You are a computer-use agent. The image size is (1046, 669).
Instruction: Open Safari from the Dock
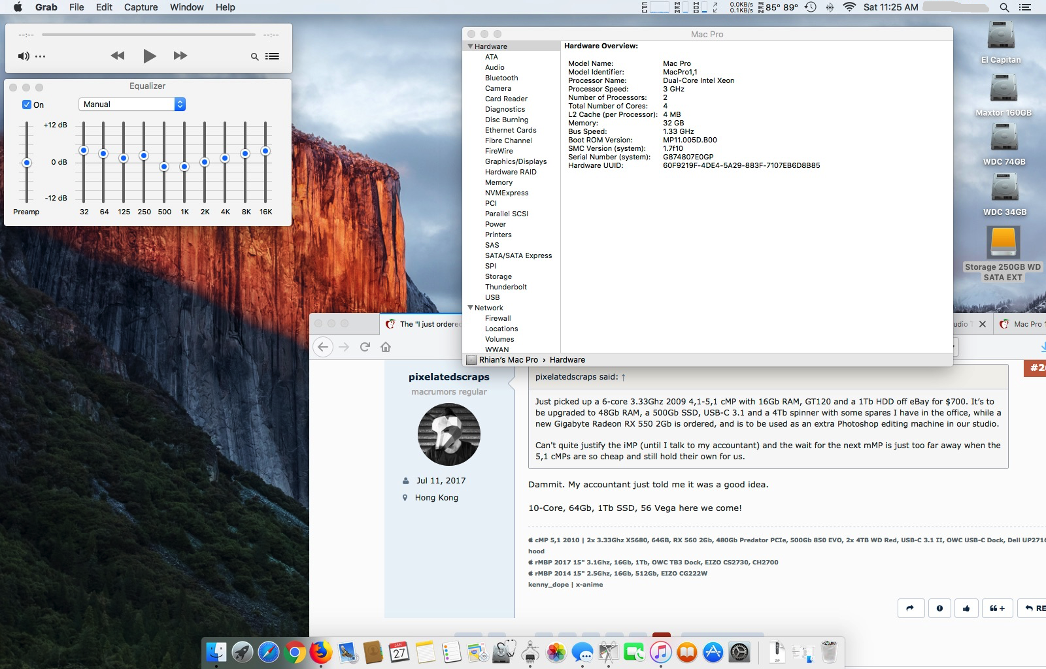click(269, 652)
